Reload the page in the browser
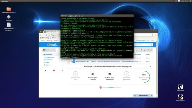This screenshot has height=108, width=192. click(46, 35)
